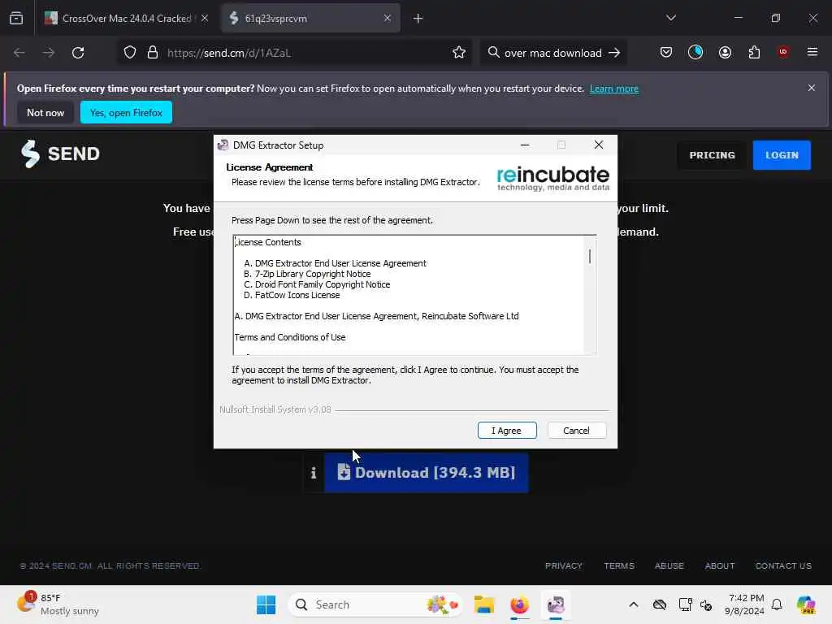The width and height of the screenshot is (832, 624).
Task: Click the taskbar Search box
Action: coord(375,604)
